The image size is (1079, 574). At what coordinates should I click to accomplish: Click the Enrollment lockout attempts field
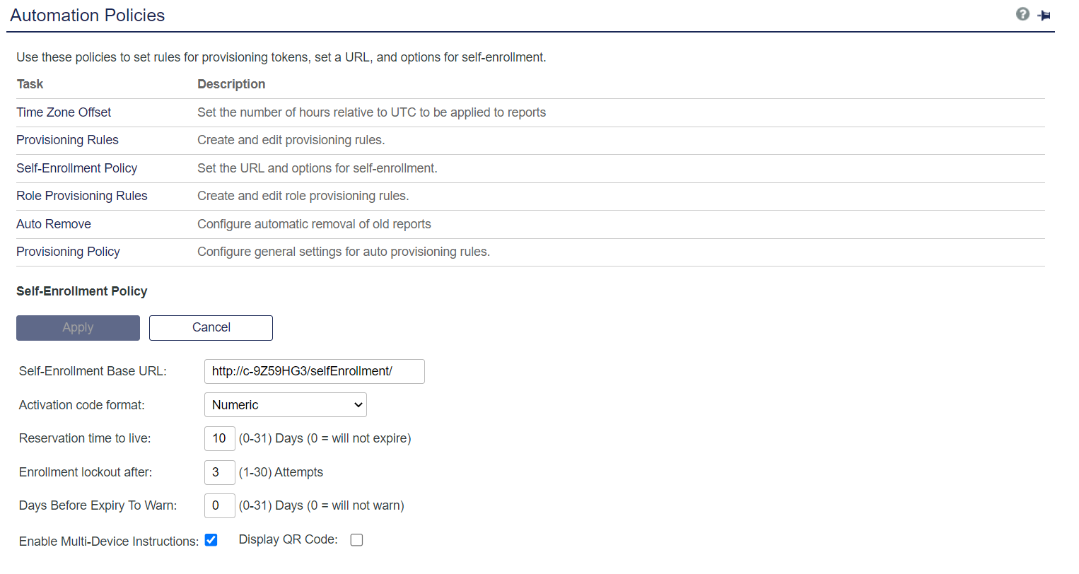tap(219, 472)
